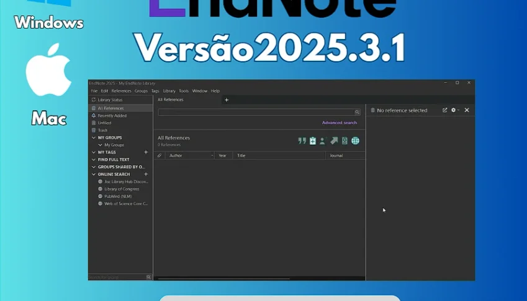Collapse the MY TAGS section
This screenshot has height=301, width=527.
point(94,152)
